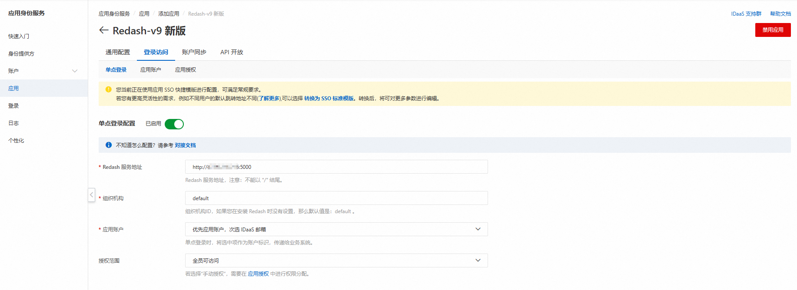Viewport: 797px width, 290px height.
Task: Switch to the 通用配置 tab
Action: coord(118,52)
